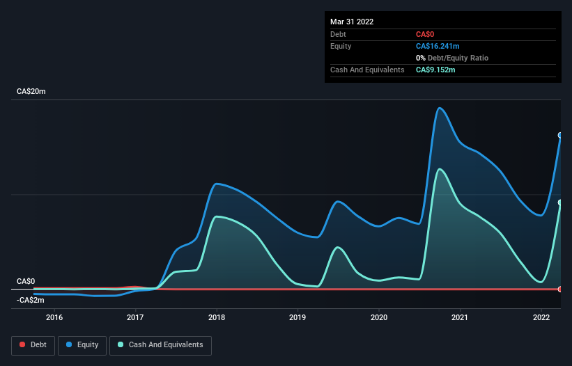572x366 pixels.
Task: Click the CA$20m y-axis label
Action: tap(31, 91)
